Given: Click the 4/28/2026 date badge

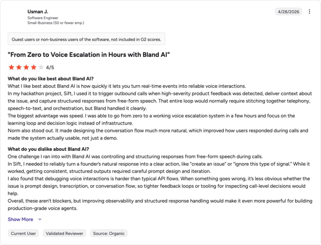Looking at the screenshot, I should 288,12.
